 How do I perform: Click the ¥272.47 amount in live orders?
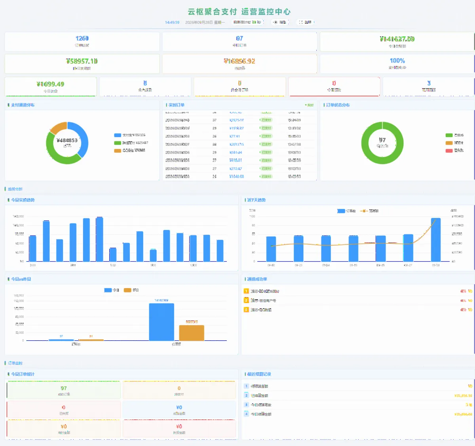click(x=236, y=169)
